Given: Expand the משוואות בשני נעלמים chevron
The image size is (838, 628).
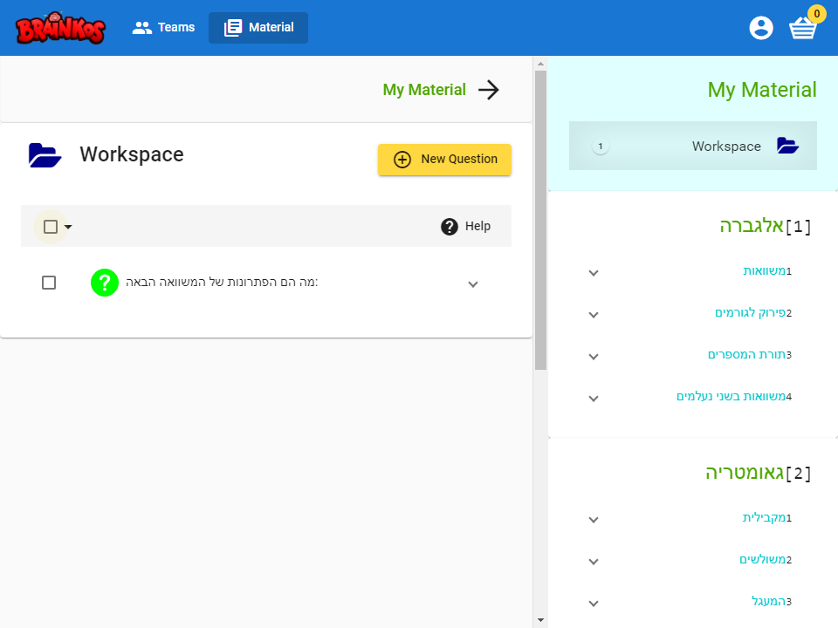Looking at the screenshot, I should [x=594, y=399].
